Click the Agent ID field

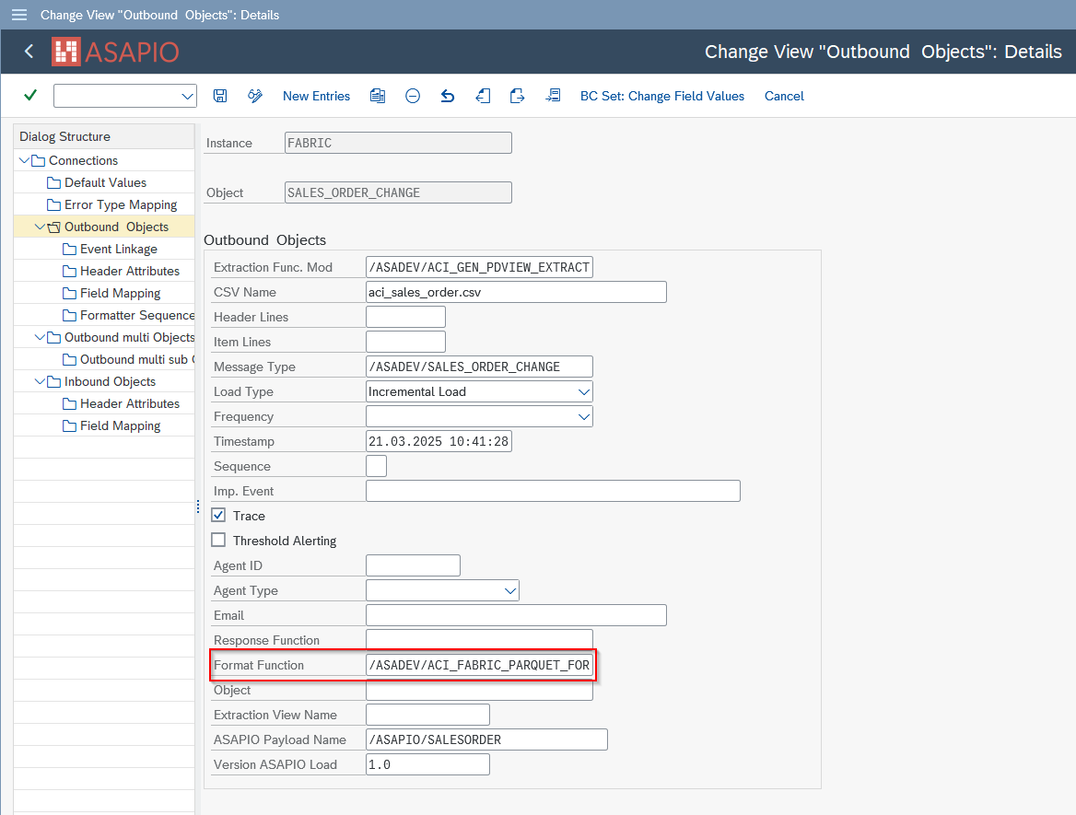[x=413, y=565]
